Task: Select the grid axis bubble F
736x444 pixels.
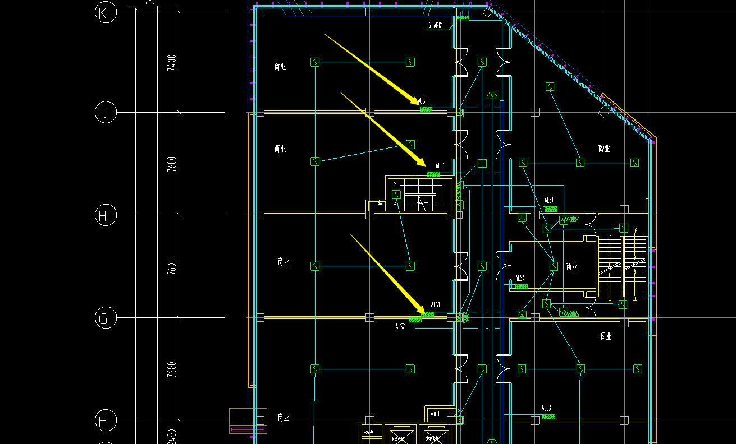Action: click(x=104, y=420)
